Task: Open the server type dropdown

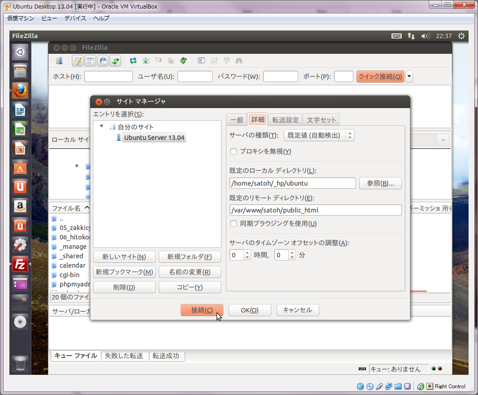Action: (x=319, y=135)
